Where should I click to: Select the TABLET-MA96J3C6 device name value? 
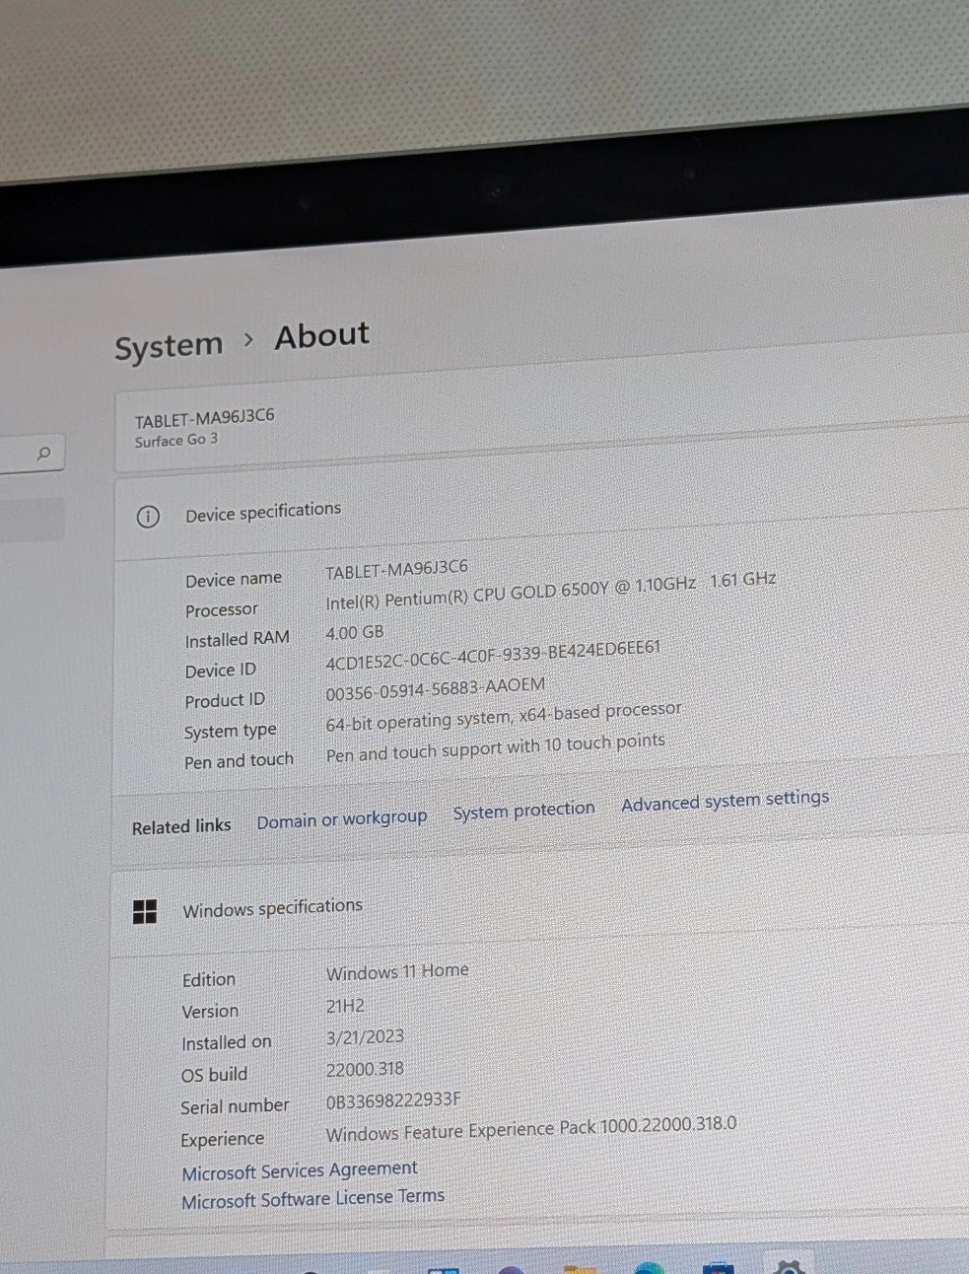pos(397,569)
